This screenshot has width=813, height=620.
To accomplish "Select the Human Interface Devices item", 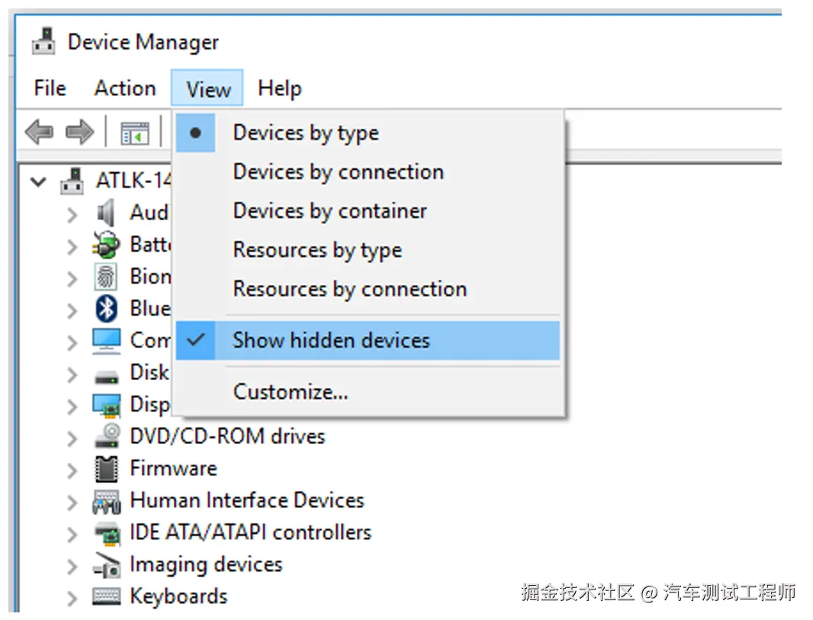I will click(x=246, y=500).
